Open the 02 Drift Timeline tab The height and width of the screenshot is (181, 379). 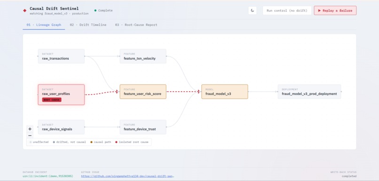click(88, 24)
